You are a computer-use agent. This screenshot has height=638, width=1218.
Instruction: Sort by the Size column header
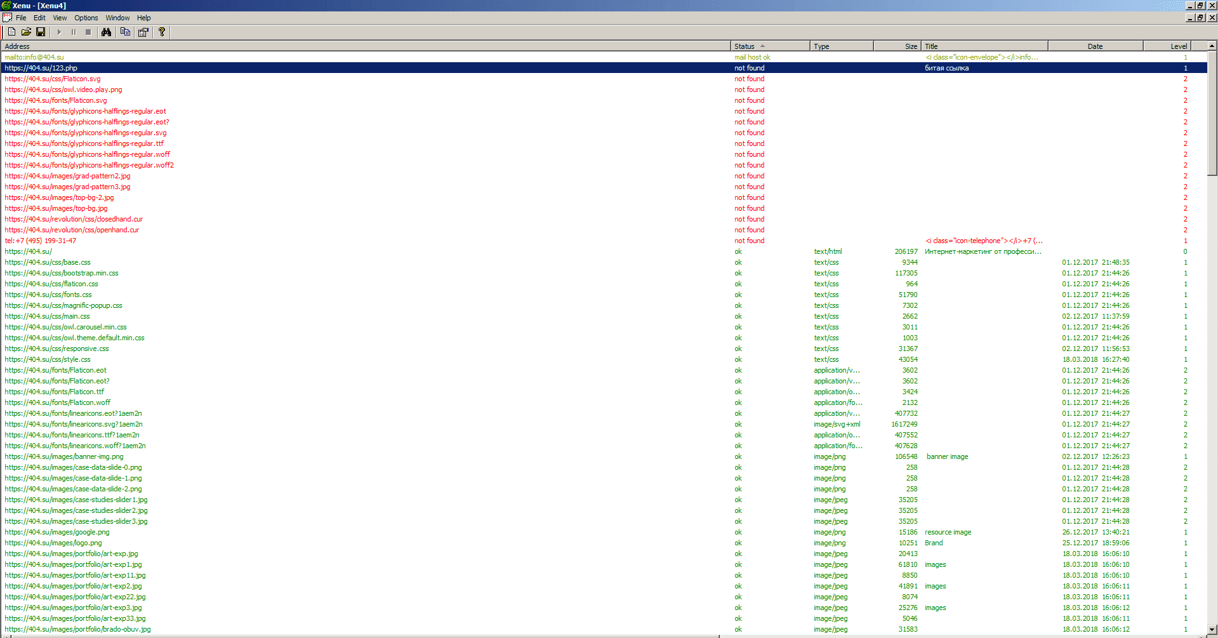(x=897, y=46)
